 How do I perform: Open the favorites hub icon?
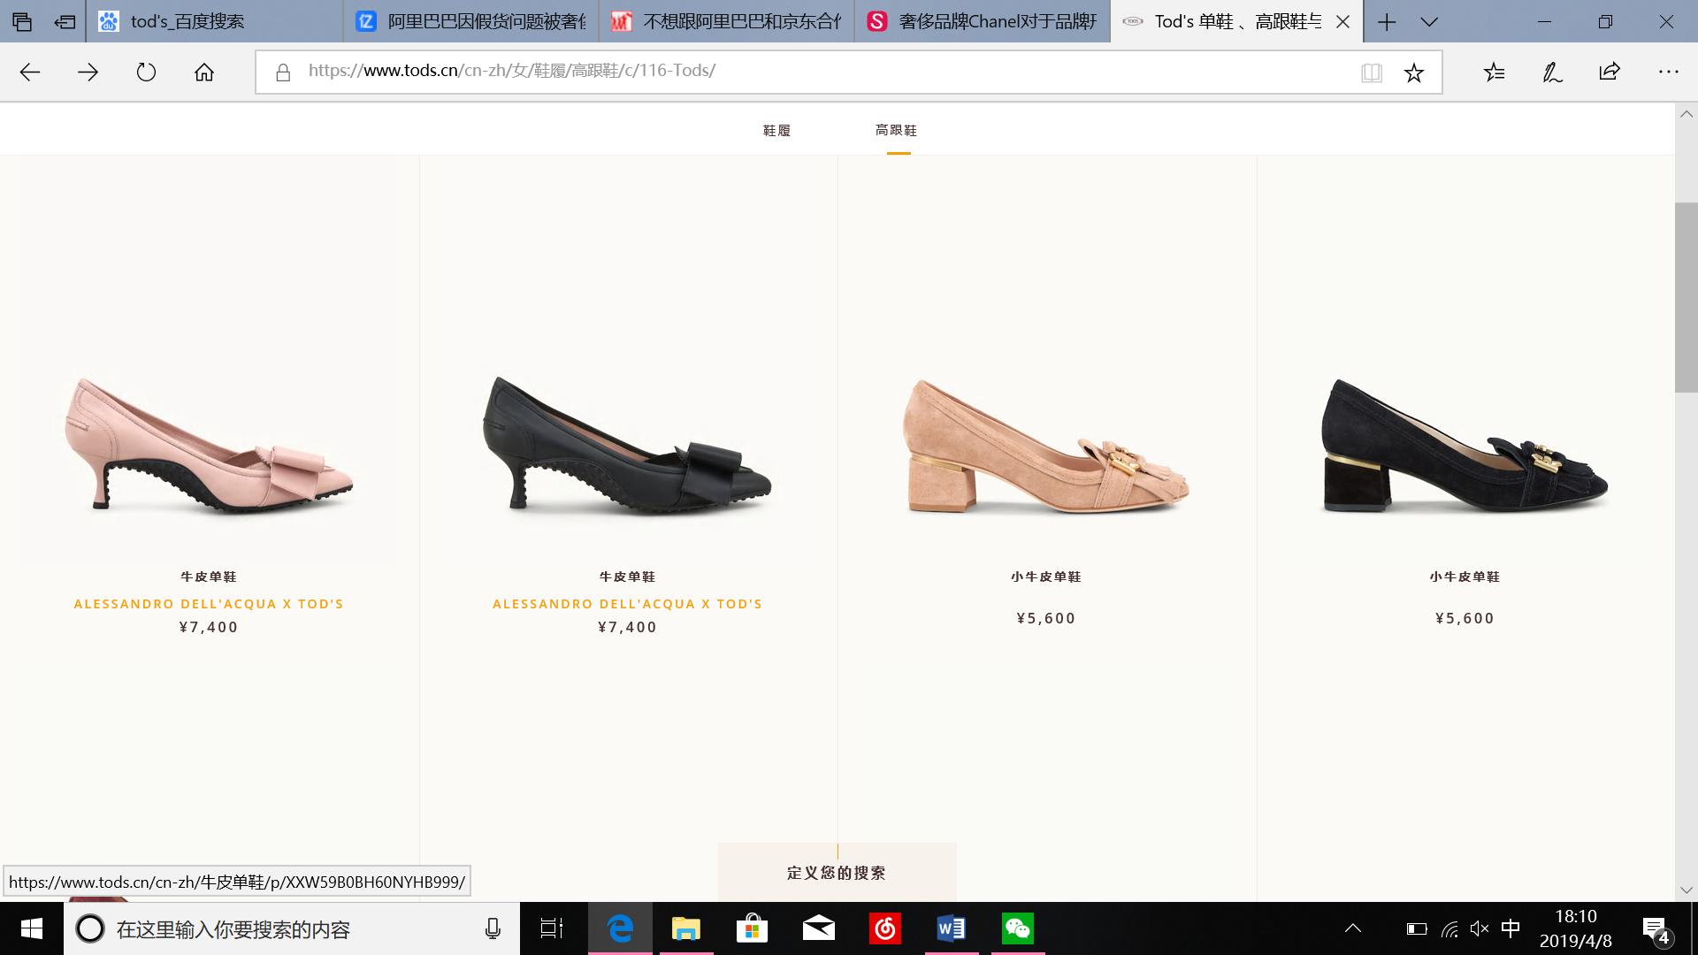1494,73
